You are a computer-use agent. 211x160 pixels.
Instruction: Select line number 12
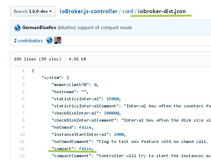click(x=22, y=149)
